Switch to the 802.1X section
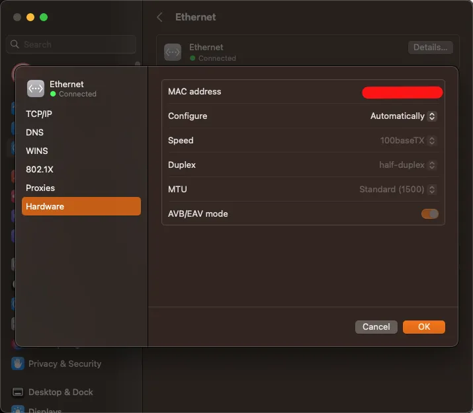The image size is (473, 413). [x=81, y=169]
